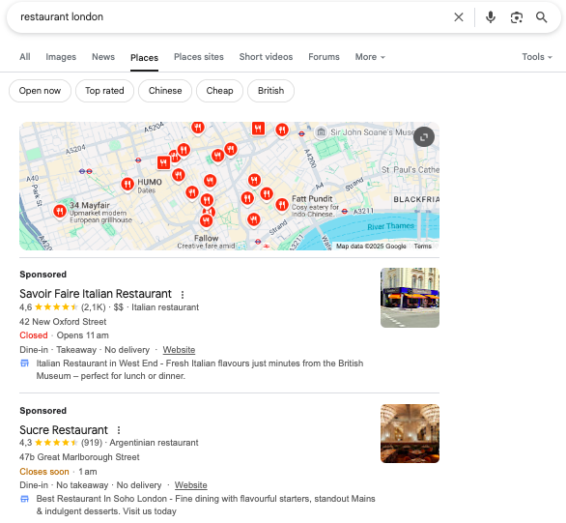Toggle the British filter chip
566x523 pixels.
(x=270, y=91)
